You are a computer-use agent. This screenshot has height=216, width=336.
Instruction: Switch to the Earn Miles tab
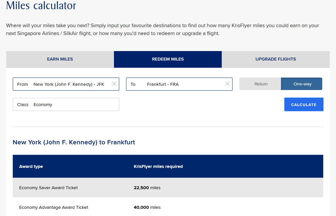60,59
